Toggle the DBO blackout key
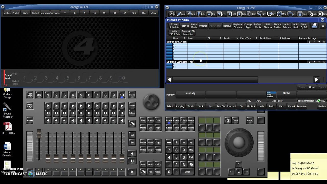 tap(39, 95)
